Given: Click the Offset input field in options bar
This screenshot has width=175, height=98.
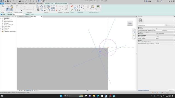Looking at the screenshot, I should coord(18,14).
